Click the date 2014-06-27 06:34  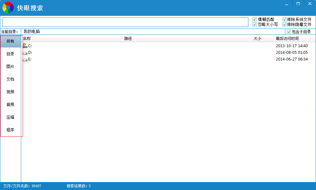pyautogui.click(x=292, y=59)
